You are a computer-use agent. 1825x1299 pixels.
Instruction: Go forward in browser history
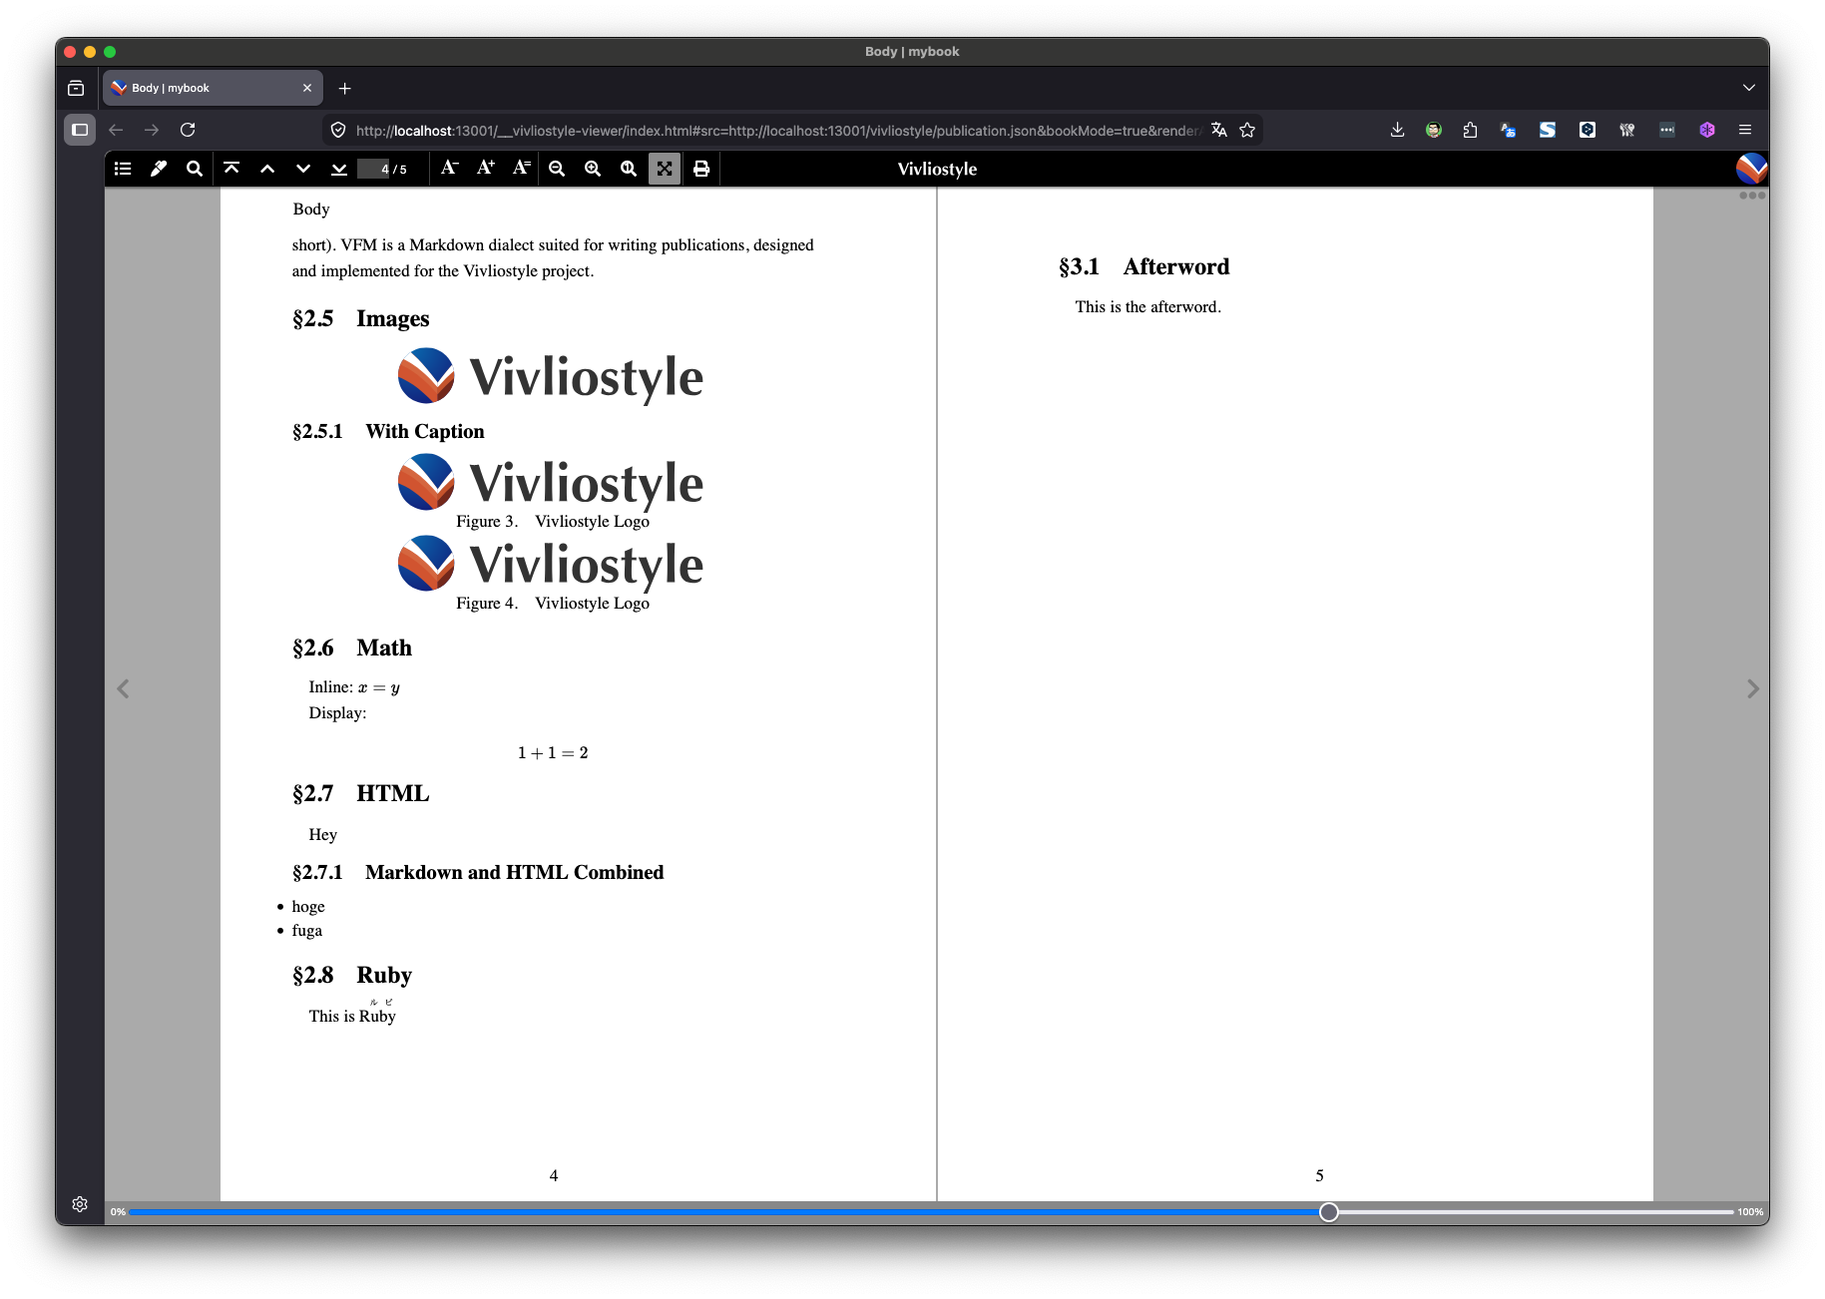pyautogui.click(x=152, y=130)
